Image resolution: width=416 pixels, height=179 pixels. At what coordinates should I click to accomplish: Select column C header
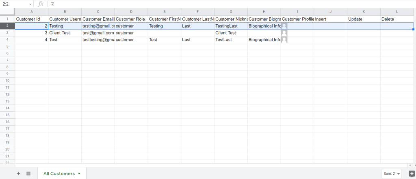98,12
